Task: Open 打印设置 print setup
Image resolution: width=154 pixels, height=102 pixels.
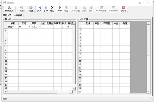Action: [x=76, y=9]
